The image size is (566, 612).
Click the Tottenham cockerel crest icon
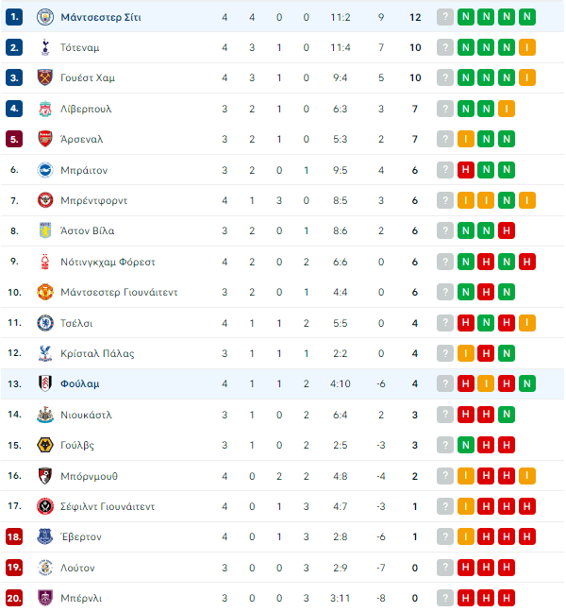pyautogui.click(x=45, y=47)
